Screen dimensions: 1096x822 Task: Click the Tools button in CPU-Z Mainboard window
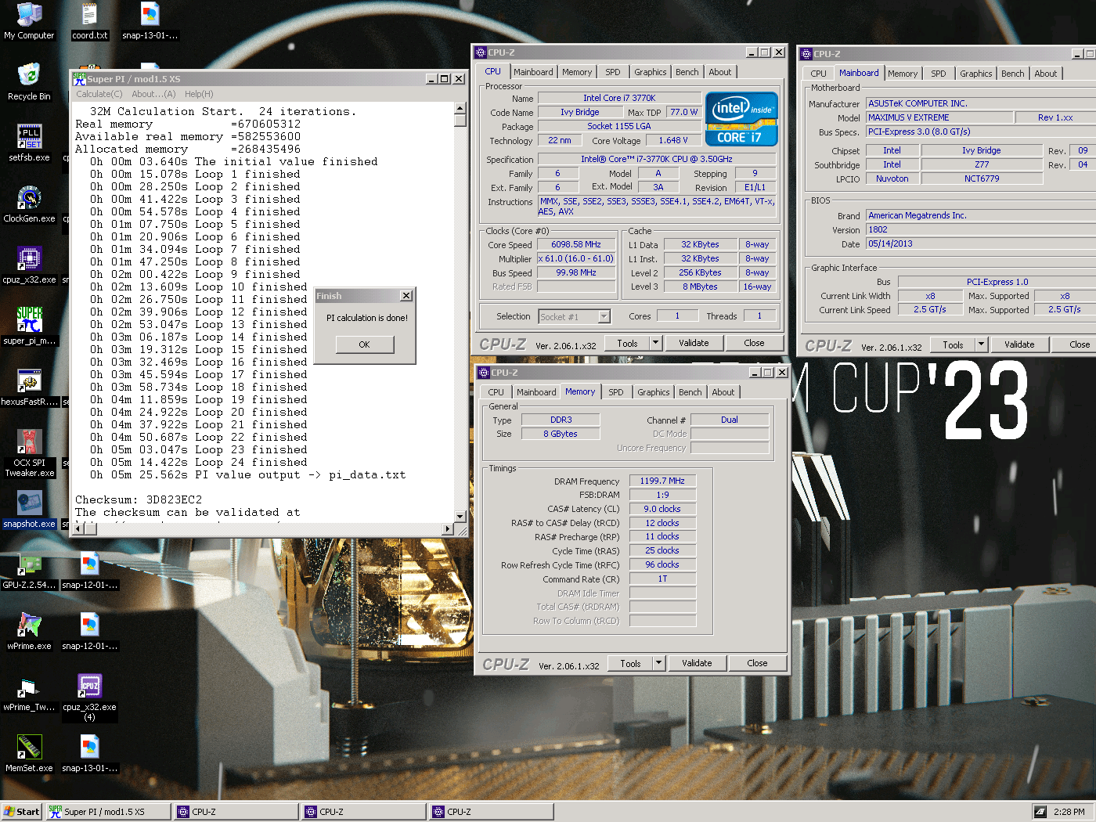click(x=953, y=344)
